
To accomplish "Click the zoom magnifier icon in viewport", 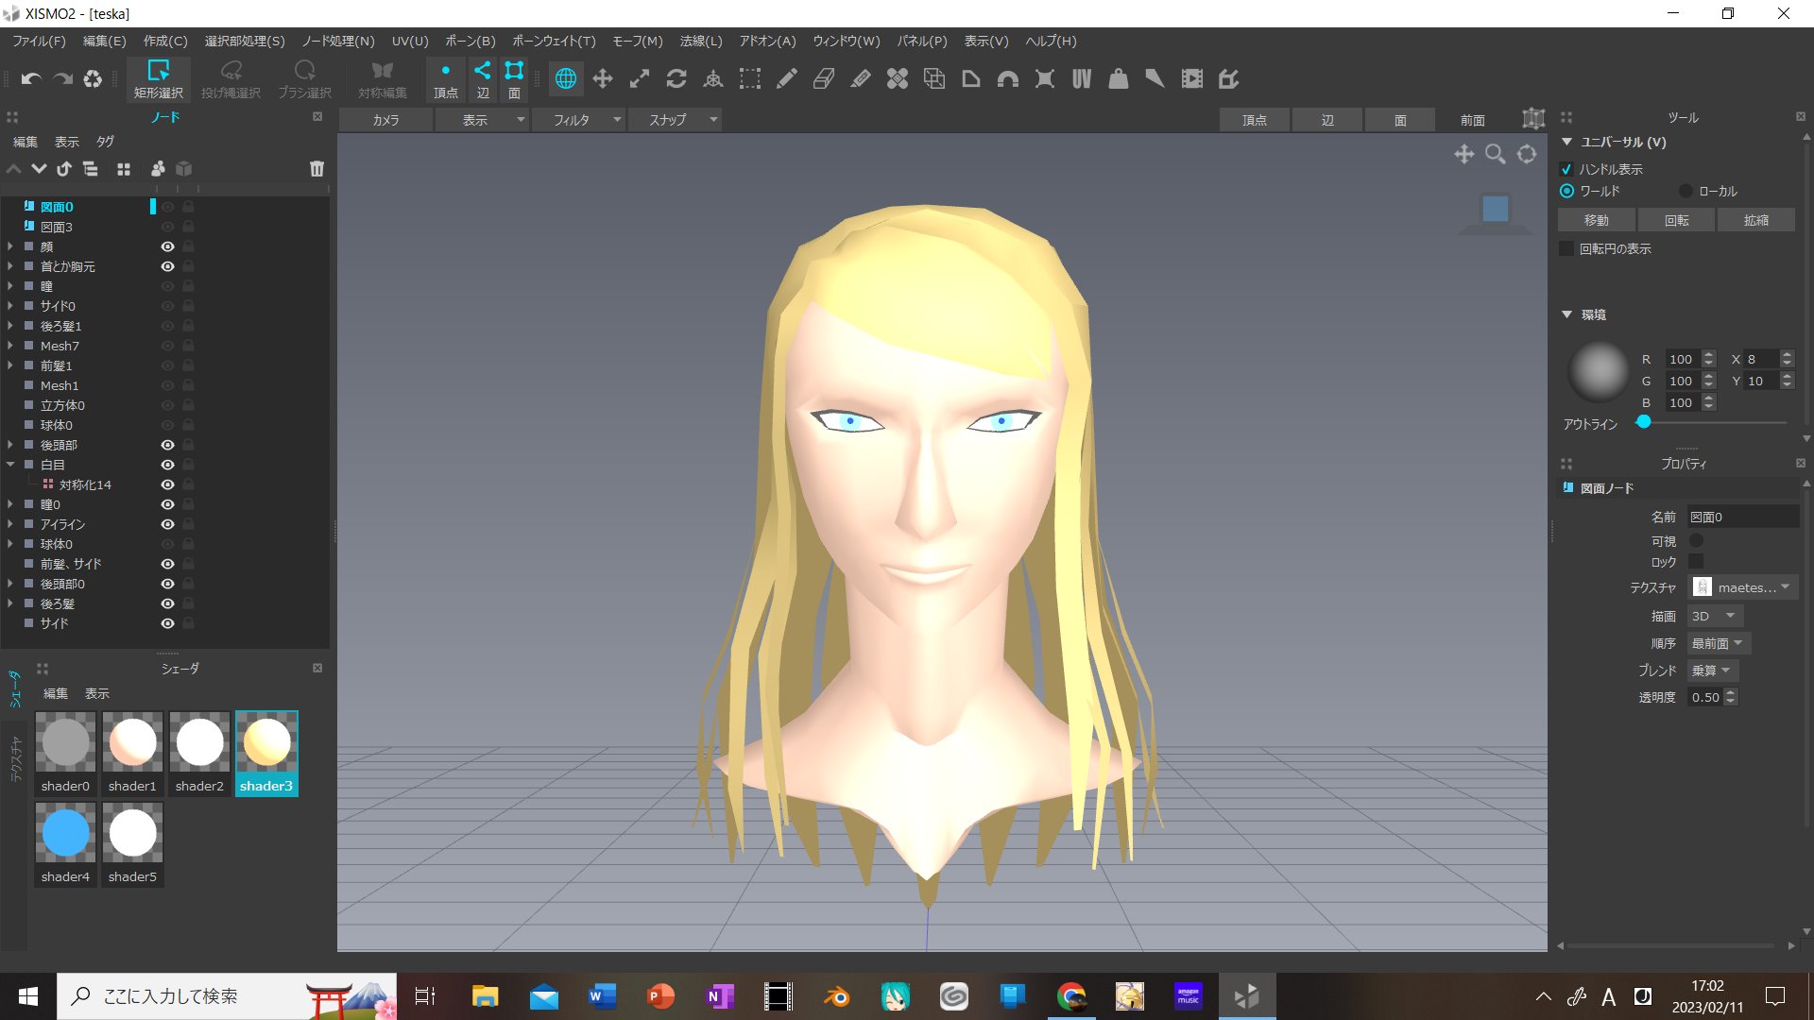I will click(1495, 154).
